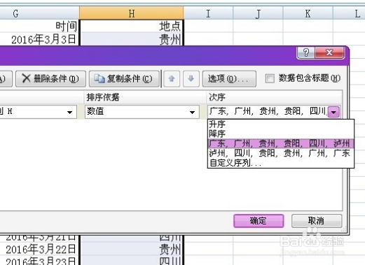Move condition down with the down arrow
Viewport: 365px width, 265px height.
pyautogui.click(x=191, y=79)
